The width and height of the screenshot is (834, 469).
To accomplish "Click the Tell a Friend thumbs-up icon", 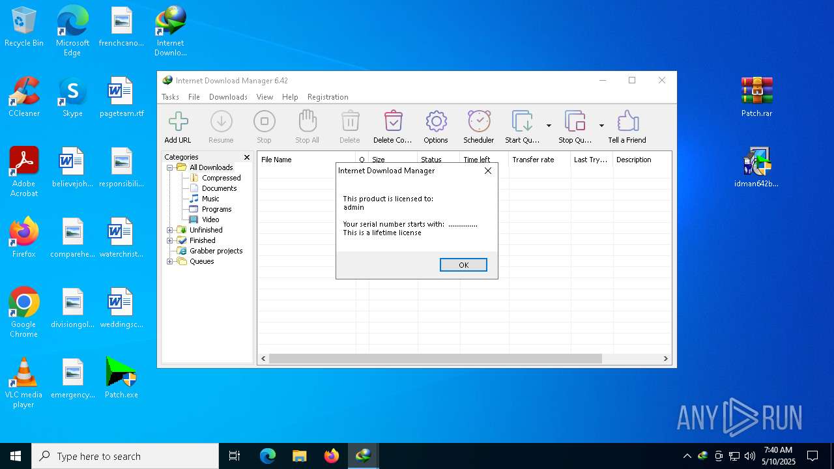I will (x=627, y=126).
